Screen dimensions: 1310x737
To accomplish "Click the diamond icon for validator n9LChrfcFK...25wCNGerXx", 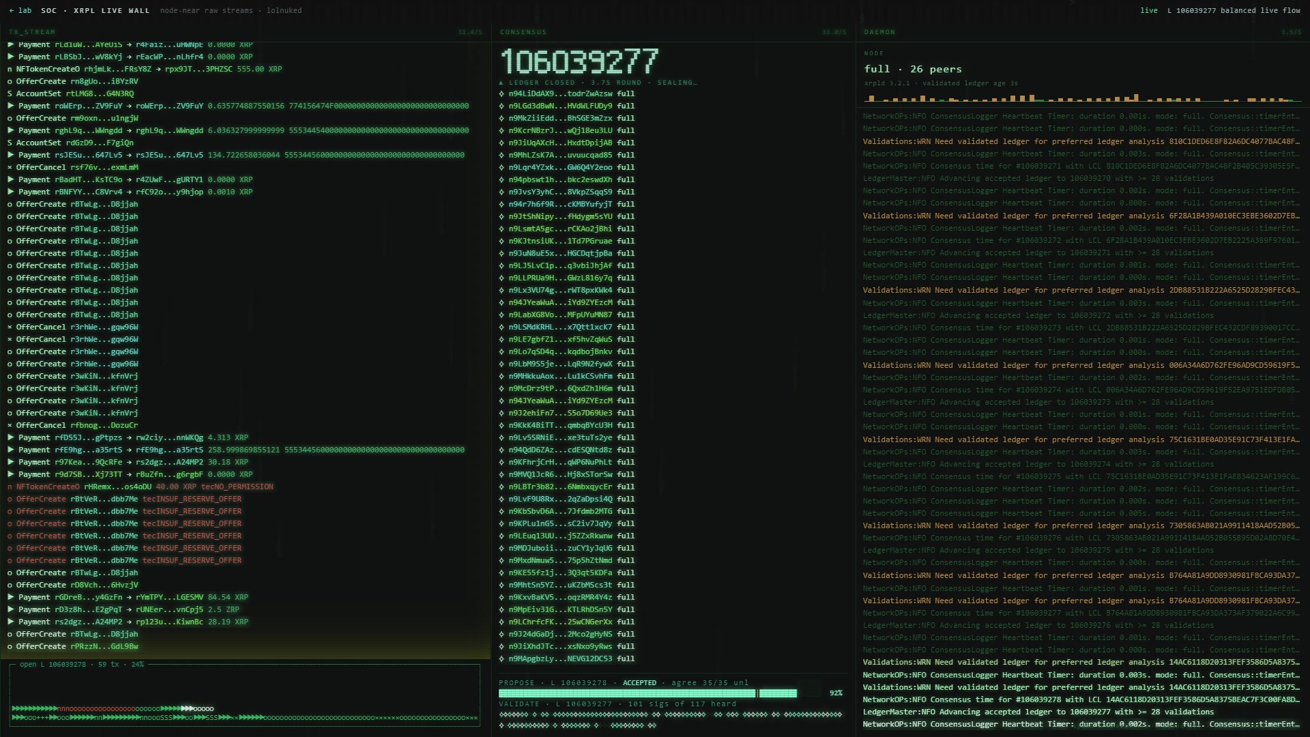I will 501,622.
